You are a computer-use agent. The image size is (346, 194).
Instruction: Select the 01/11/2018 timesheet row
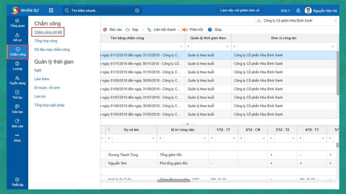tap(218, 64)
